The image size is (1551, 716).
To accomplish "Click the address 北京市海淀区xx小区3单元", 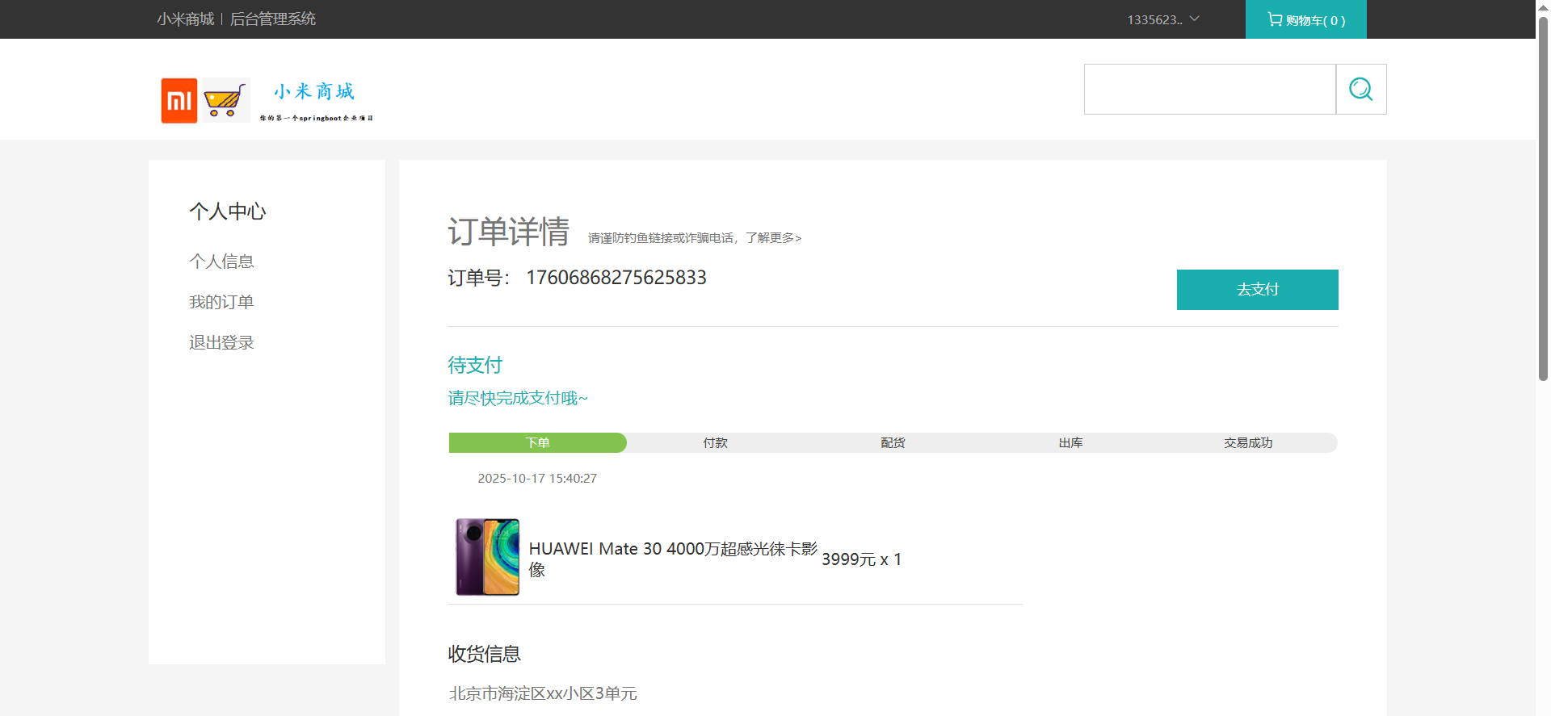I will point(543,693).
